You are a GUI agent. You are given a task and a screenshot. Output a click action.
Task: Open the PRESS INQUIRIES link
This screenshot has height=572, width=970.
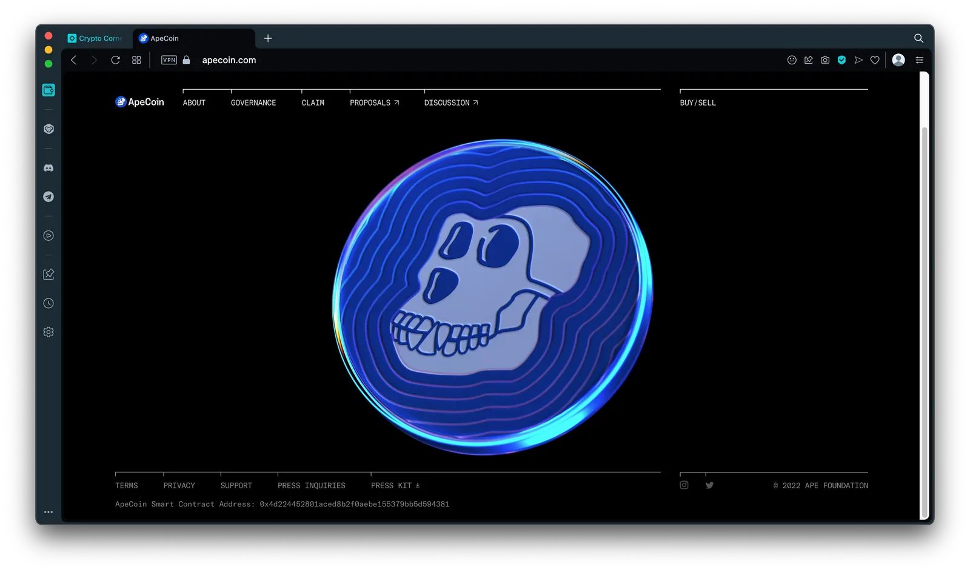point(312,486)
